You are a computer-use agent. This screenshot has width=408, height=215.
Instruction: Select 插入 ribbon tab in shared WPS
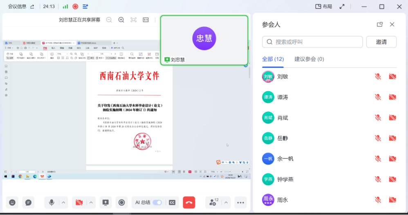(53, 48)
